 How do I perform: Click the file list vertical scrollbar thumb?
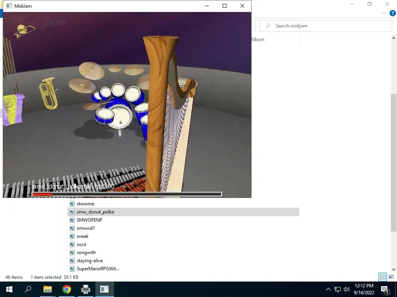pyautogui.click(x=394, y=162)
